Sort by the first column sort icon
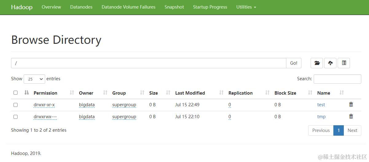369x162 pixels. tap(26, 92)
